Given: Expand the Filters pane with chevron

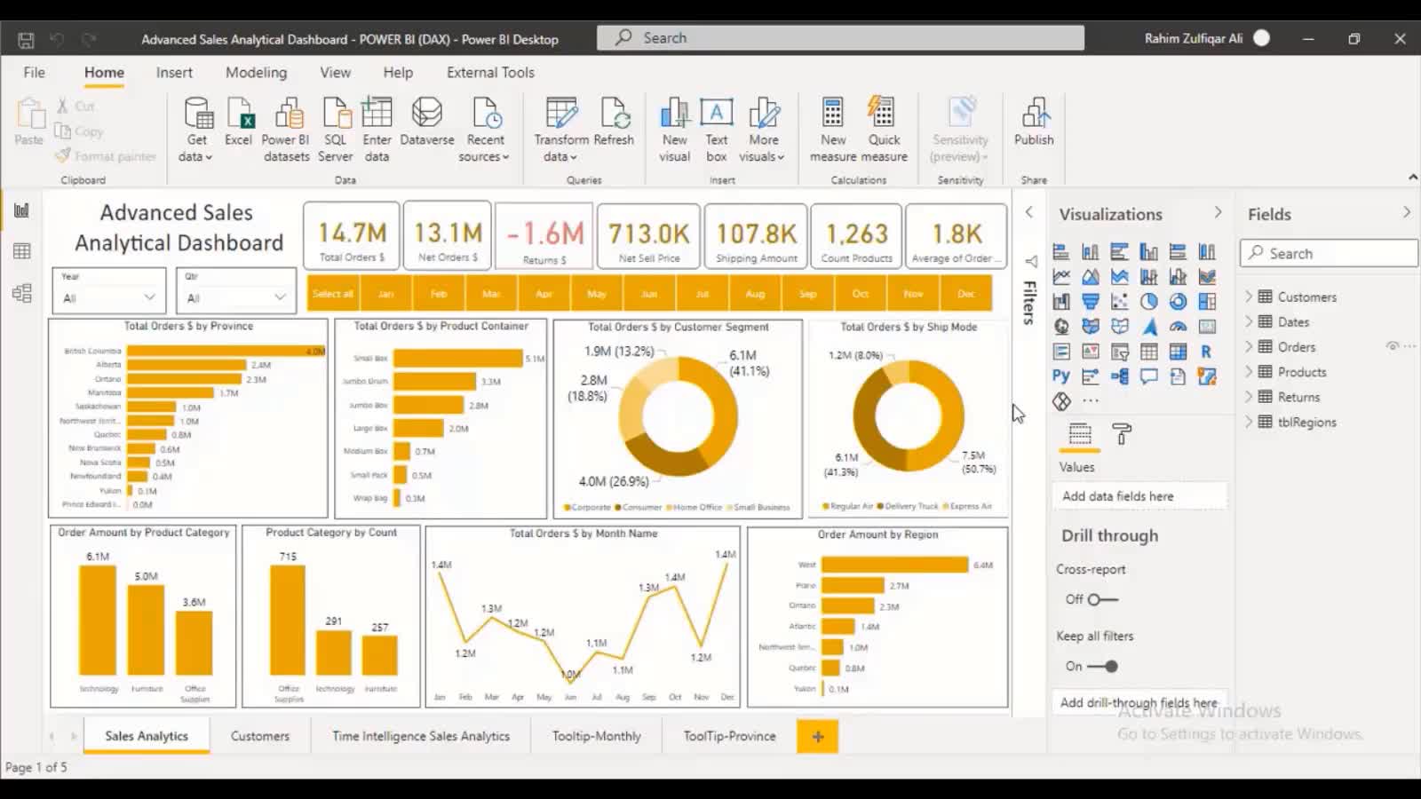Looking at the screenshot, I should click(x=1028, y=212).
